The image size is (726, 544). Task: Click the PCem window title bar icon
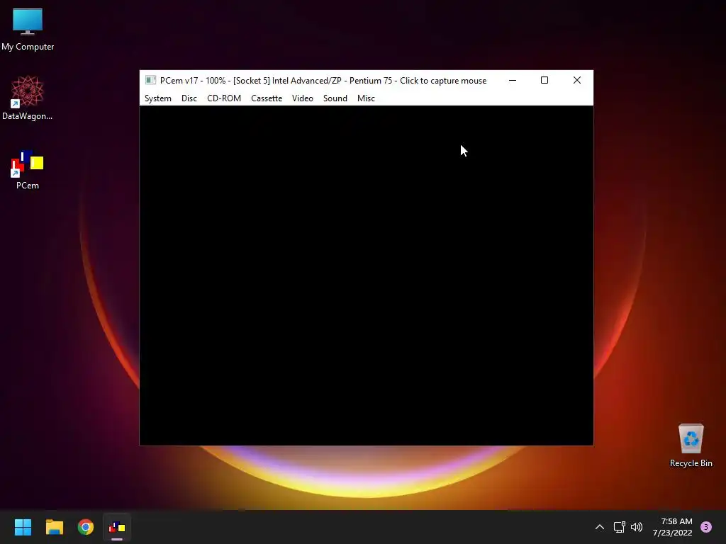(150, 80)
